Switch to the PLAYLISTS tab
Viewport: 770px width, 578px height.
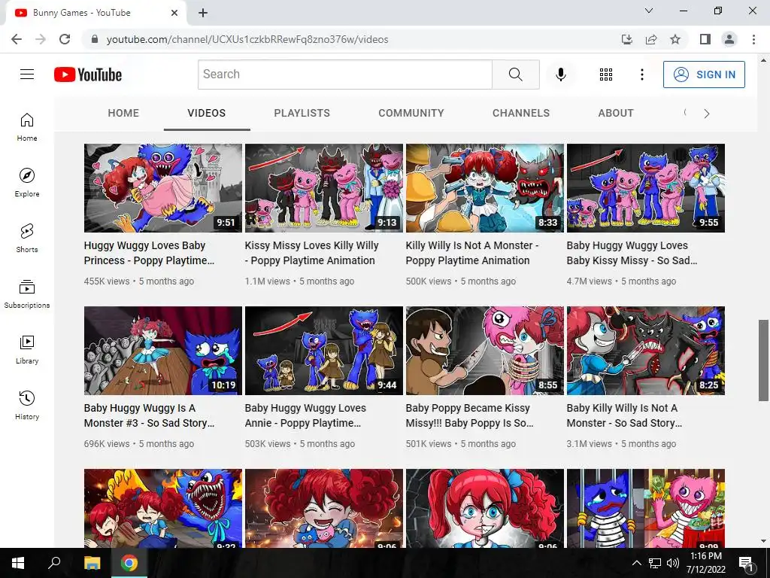(302, 113)
